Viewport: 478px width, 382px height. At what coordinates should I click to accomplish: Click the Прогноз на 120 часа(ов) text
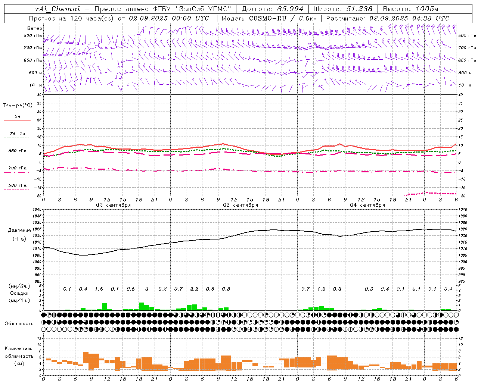(72, 18)
